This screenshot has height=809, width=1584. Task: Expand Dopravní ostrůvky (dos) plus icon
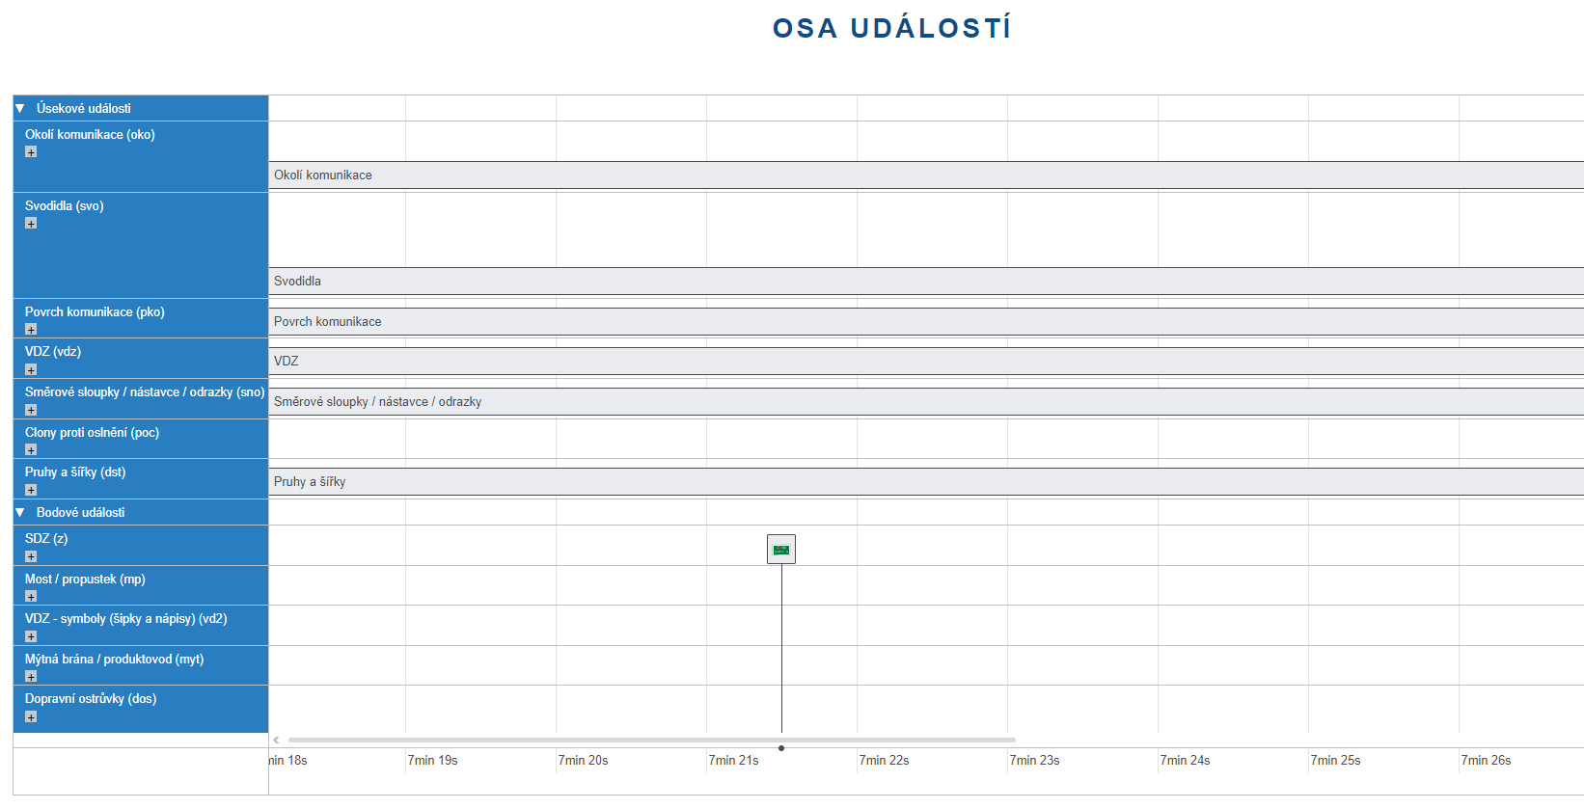(31, 717)
